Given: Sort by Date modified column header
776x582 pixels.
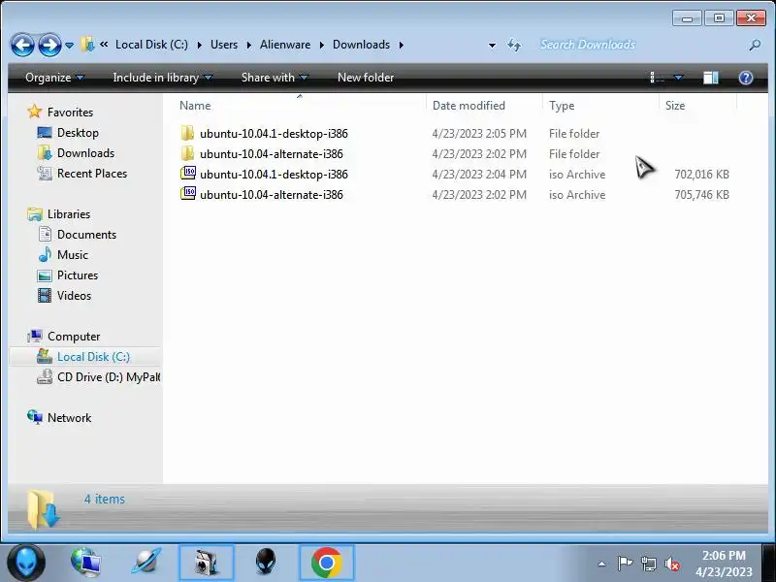Looking at the screenshot, I should 484,106.
